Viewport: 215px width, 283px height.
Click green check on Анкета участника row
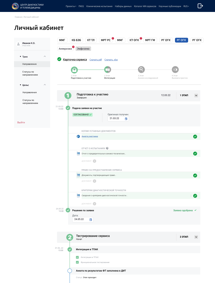click(195, 137)
